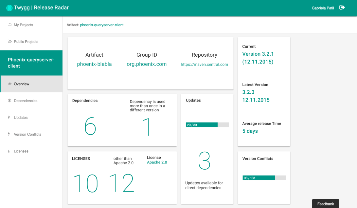357x208 pixels.
Task: Click the branch icon beside Updates
Action: [9, 117]
